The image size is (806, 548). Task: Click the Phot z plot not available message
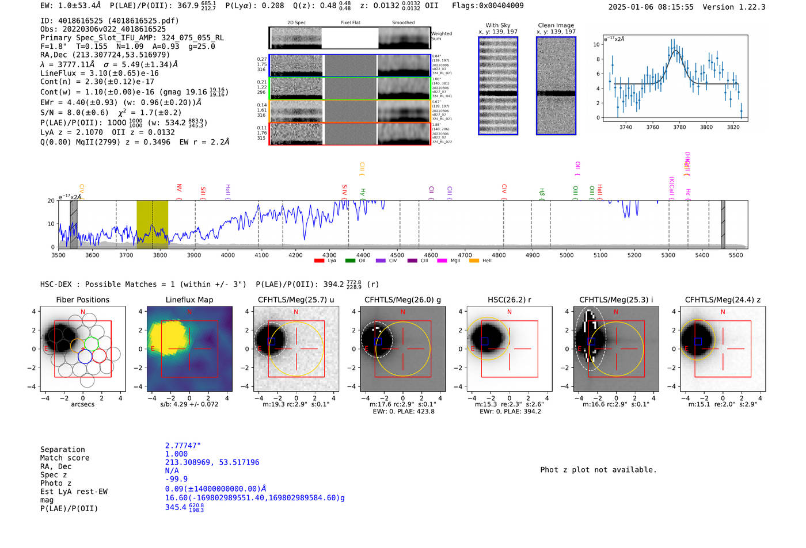pos(598,470)
